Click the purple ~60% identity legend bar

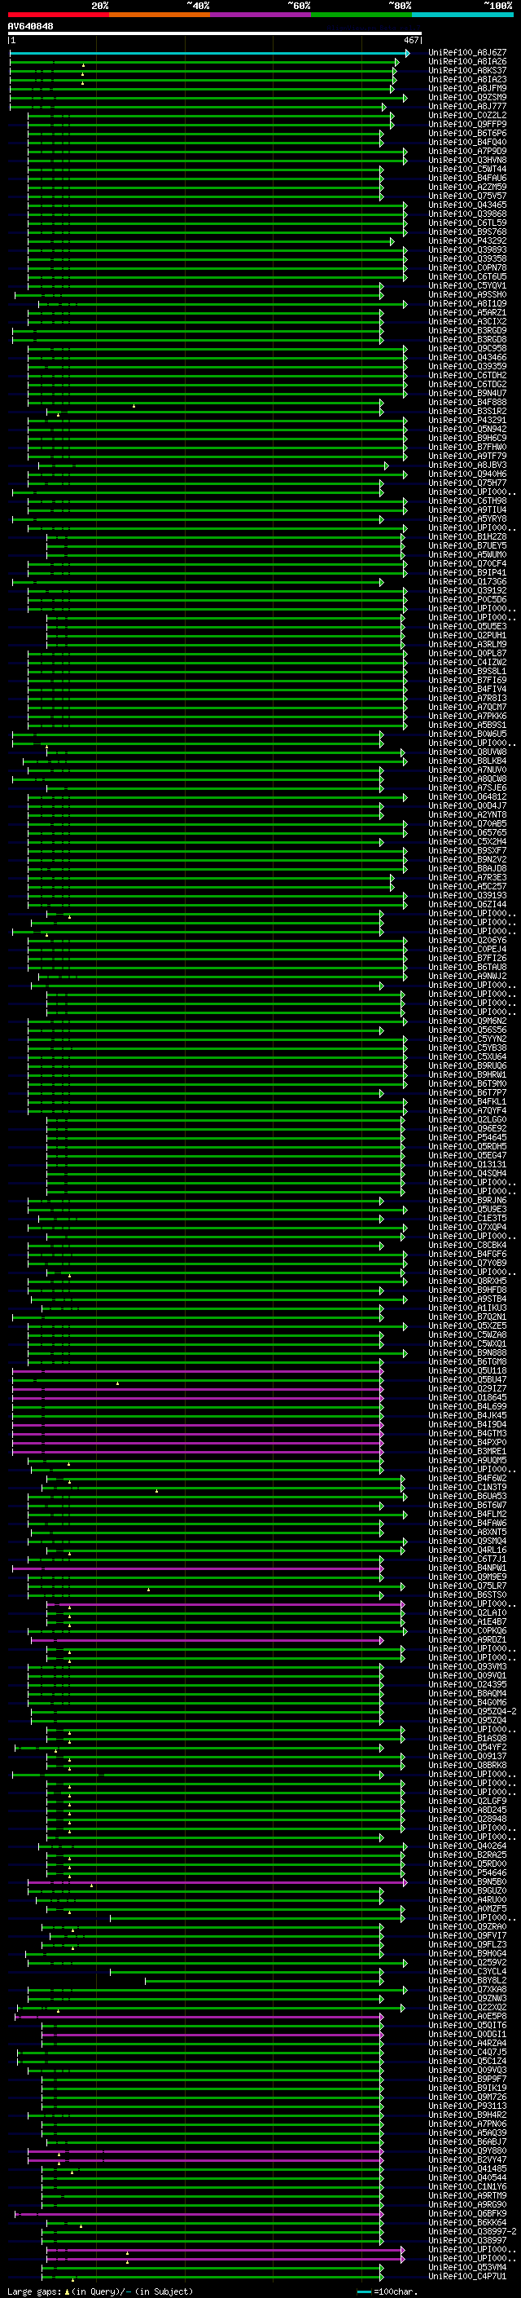[x=261, y=15]
